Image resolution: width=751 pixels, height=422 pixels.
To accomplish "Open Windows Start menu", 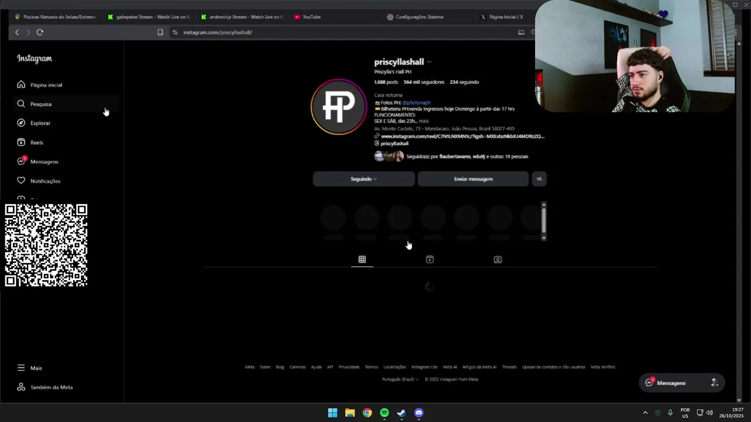I will point(333,413).
